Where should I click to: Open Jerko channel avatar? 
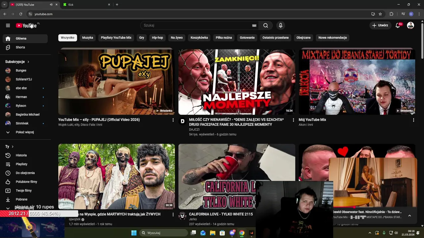tap(182, 216)
